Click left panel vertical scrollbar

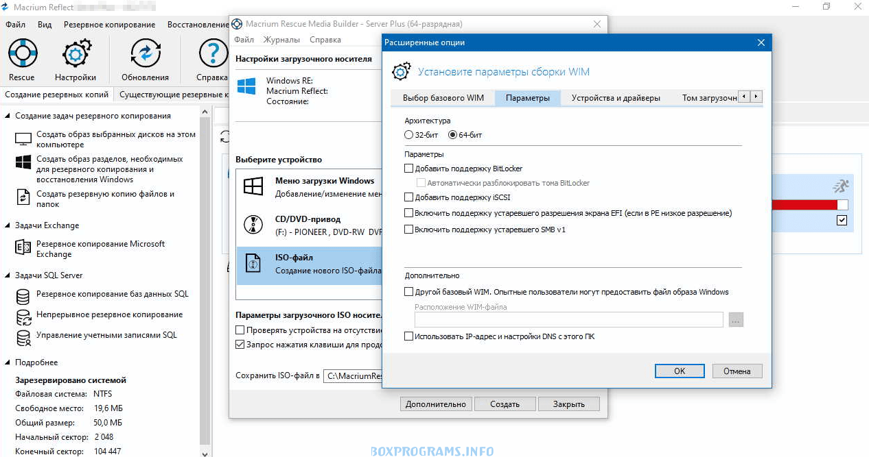(x=205, y=281)
